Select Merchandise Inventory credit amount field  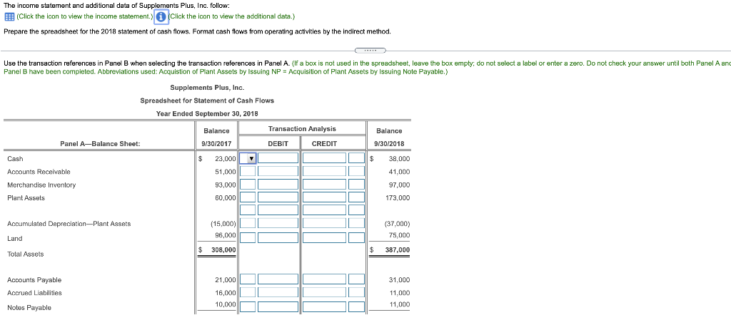click(x=325, y=185)
